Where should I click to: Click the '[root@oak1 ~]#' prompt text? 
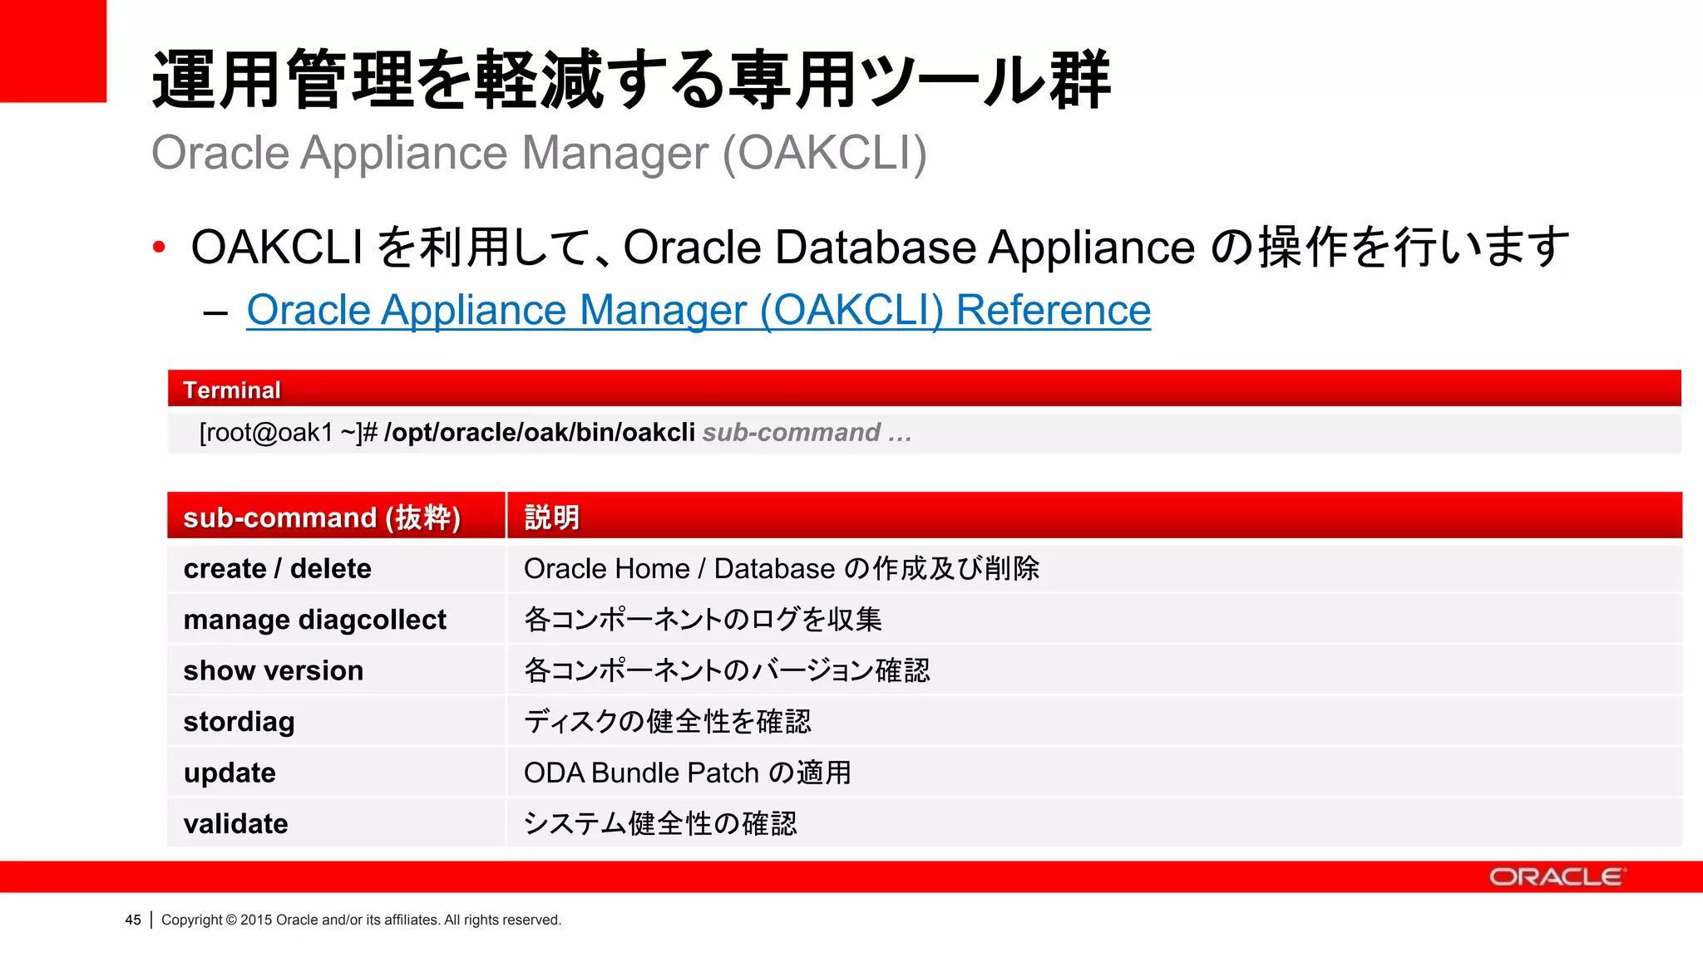point(289,433)
